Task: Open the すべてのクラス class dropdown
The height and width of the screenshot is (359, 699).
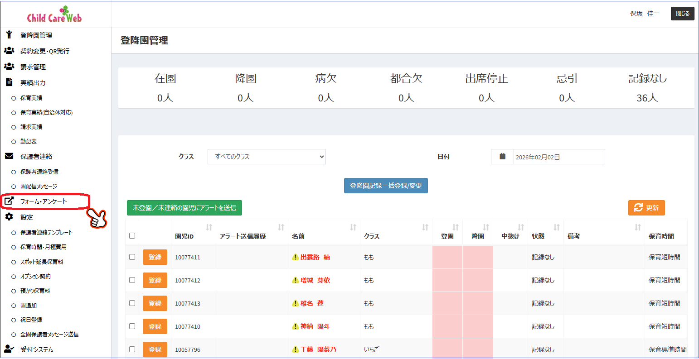Action: point(267,157)
